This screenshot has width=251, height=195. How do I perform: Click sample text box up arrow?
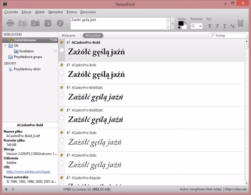168,20
